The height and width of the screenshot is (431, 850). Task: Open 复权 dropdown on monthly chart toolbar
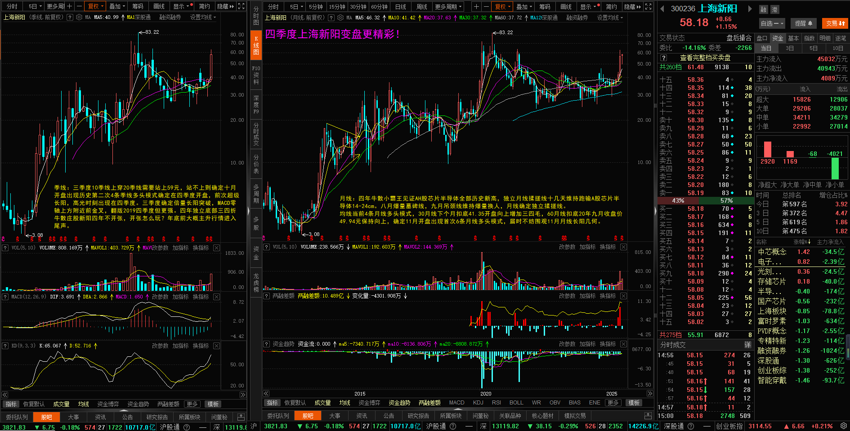point(502,6)
